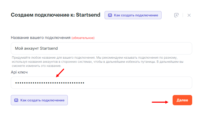Click the book icon in the bottom help button

coord(16,100)
